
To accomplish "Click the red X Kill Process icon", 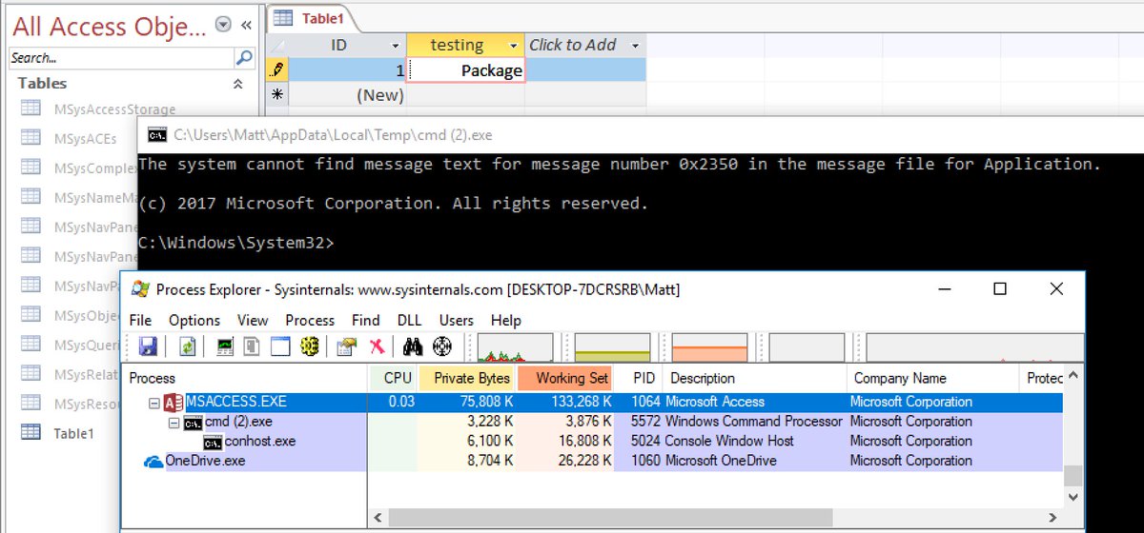I will (x=377, y=346).
